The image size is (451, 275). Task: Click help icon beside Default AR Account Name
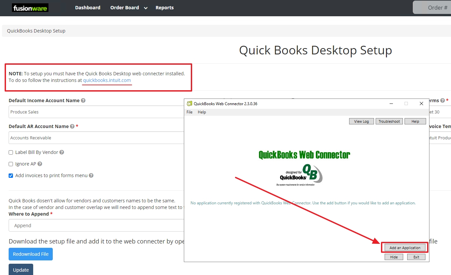pyautogui.click(x=72, y=126)
